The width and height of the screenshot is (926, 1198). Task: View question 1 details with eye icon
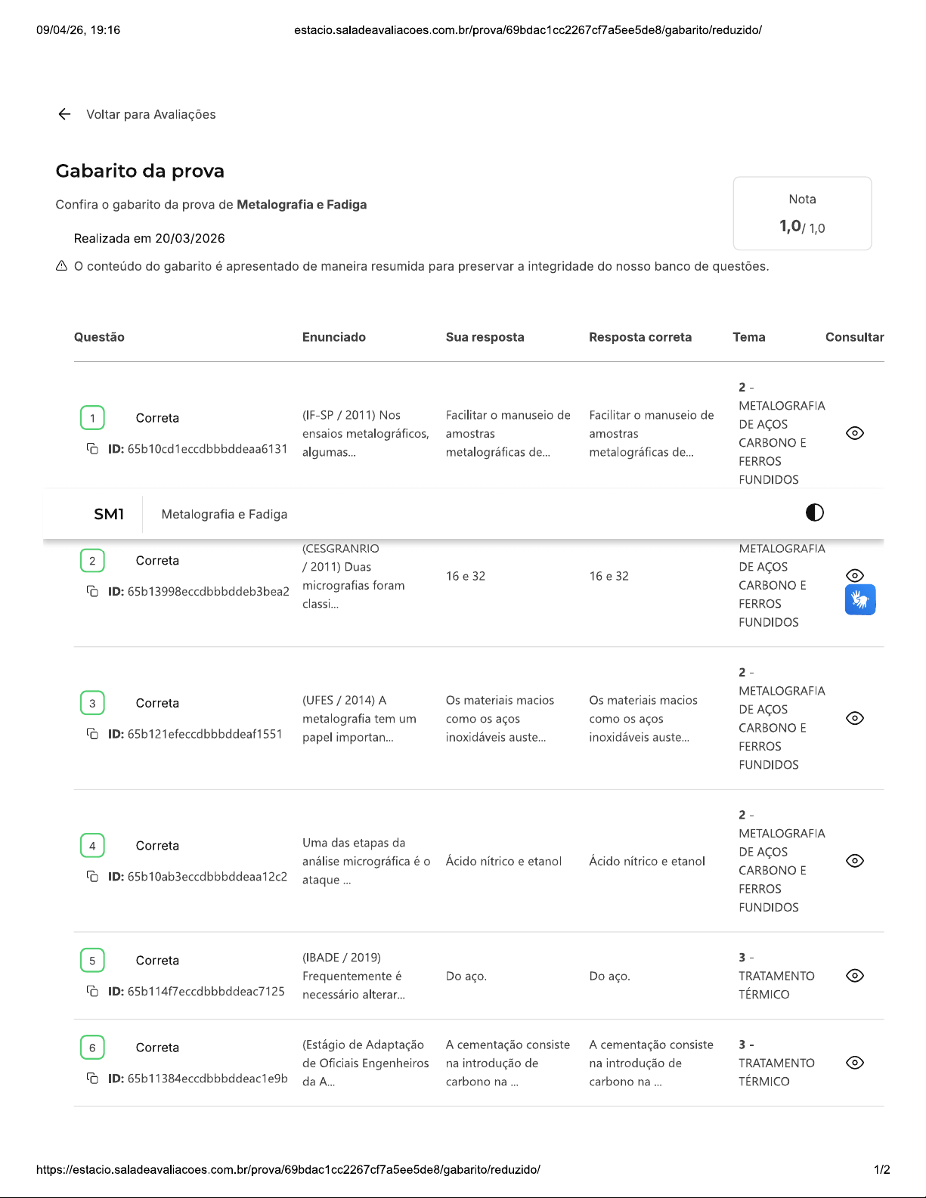854,433
